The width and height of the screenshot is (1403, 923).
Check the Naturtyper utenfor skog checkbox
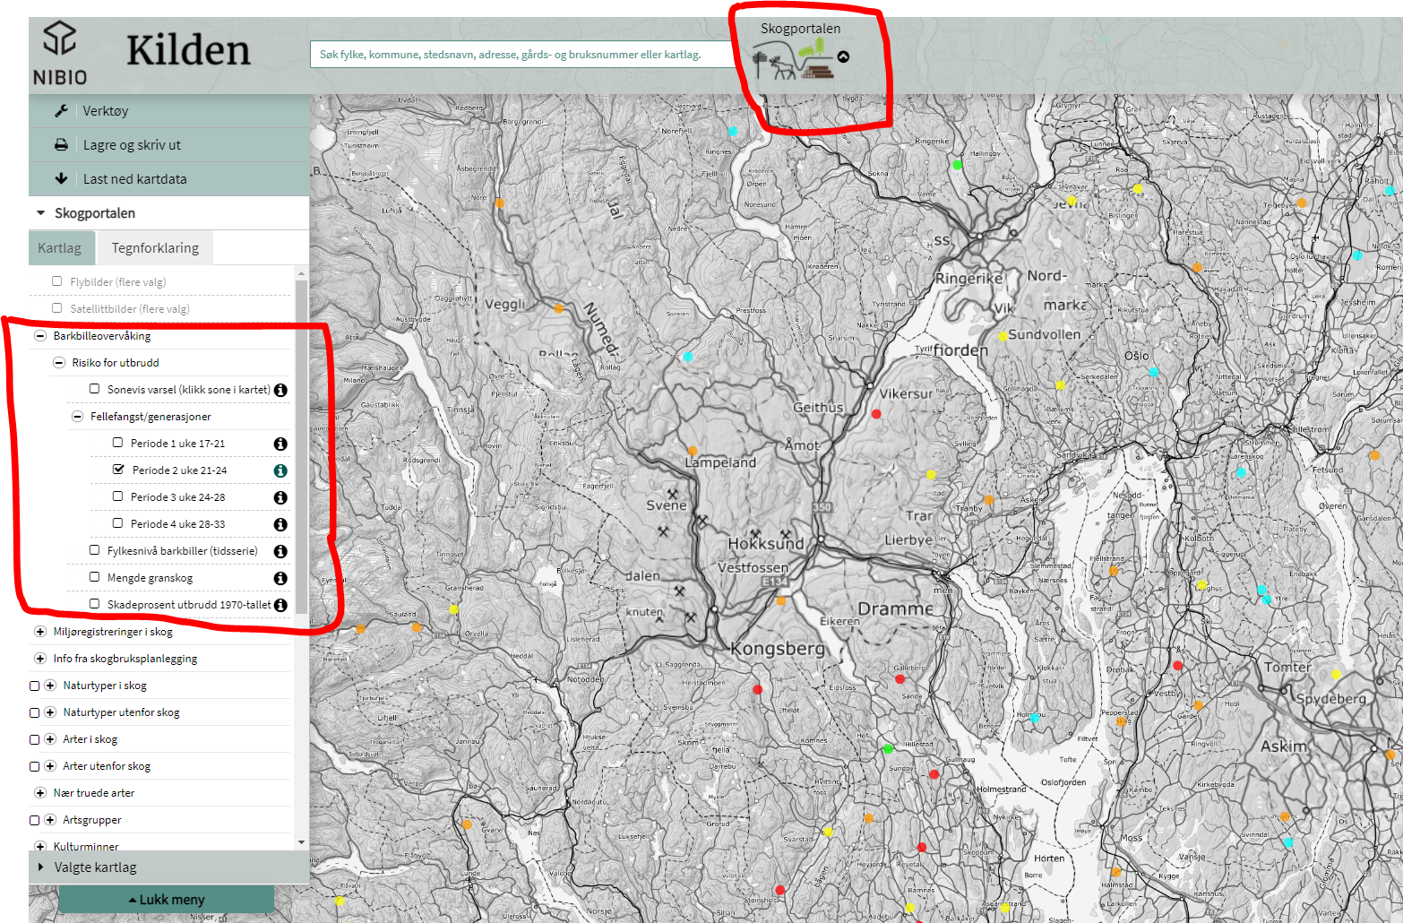tap(35, 712)
